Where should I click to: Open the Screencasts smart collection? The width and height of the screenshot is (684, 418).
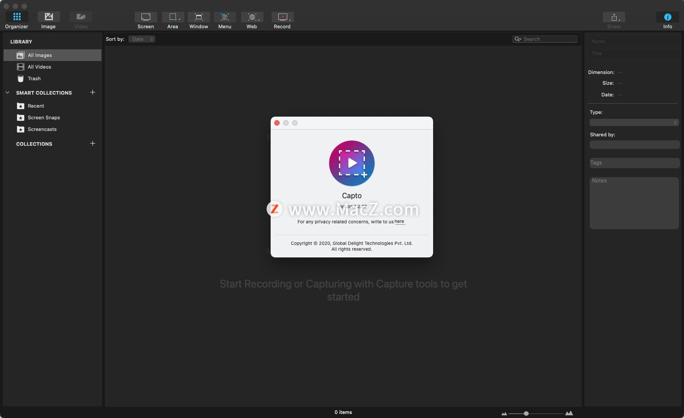coord(53,129)
